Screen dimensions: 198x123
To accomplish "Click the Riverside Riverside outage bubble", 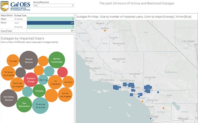I will (40, 105).
